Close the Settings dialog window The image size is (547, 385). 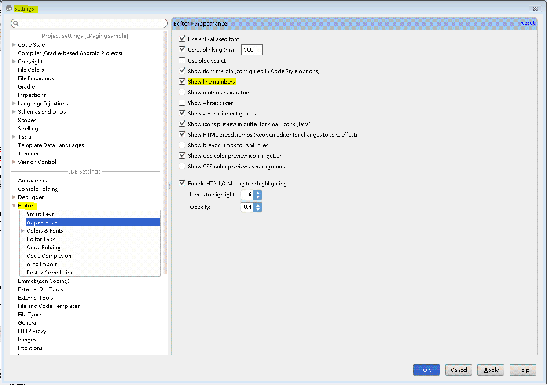[x=534, y=8]
